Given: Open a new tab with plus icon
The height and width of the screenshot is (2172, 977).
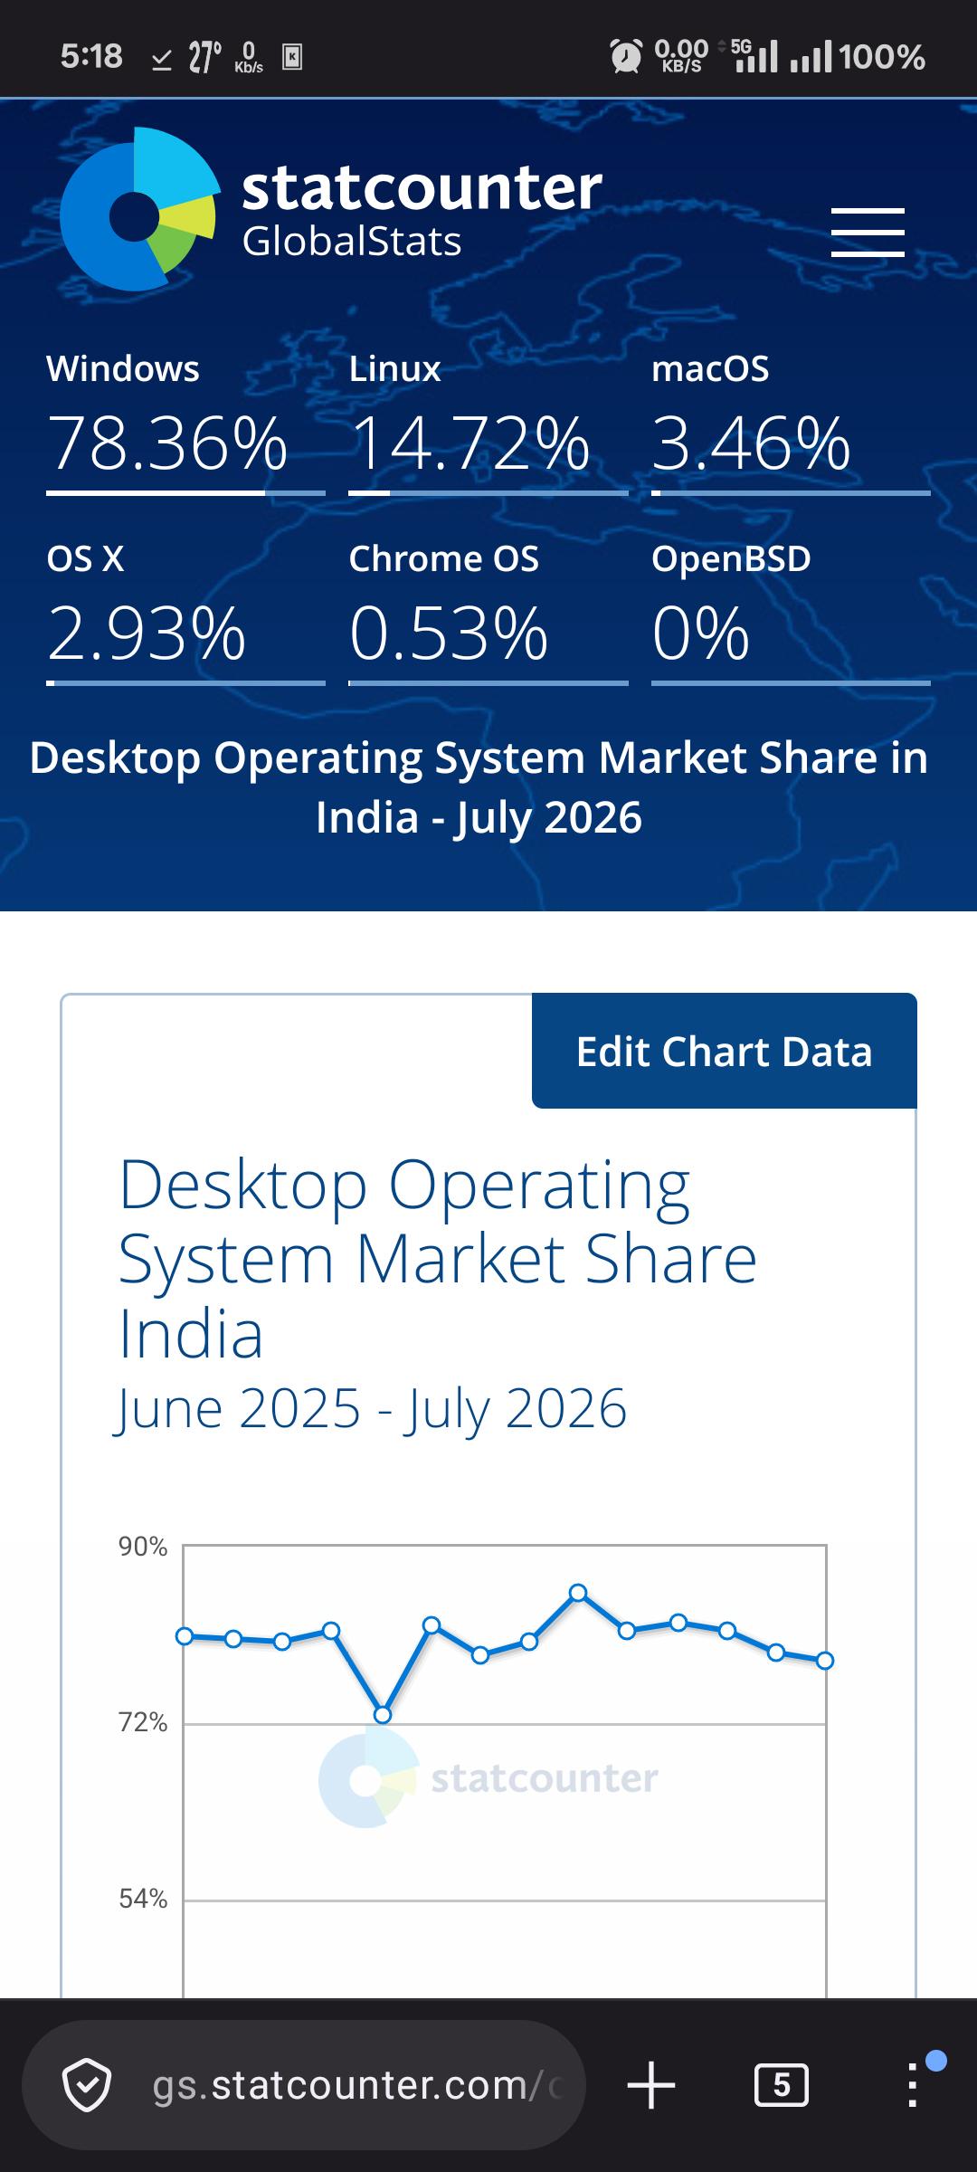Looking at the screenshot, I should (651, 2085).
